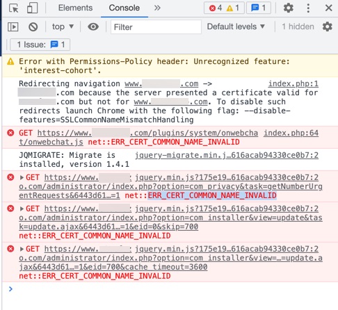Click the 1 hidden messages label
The height and width of the screenshot is (310, 338).
[298, 26]
